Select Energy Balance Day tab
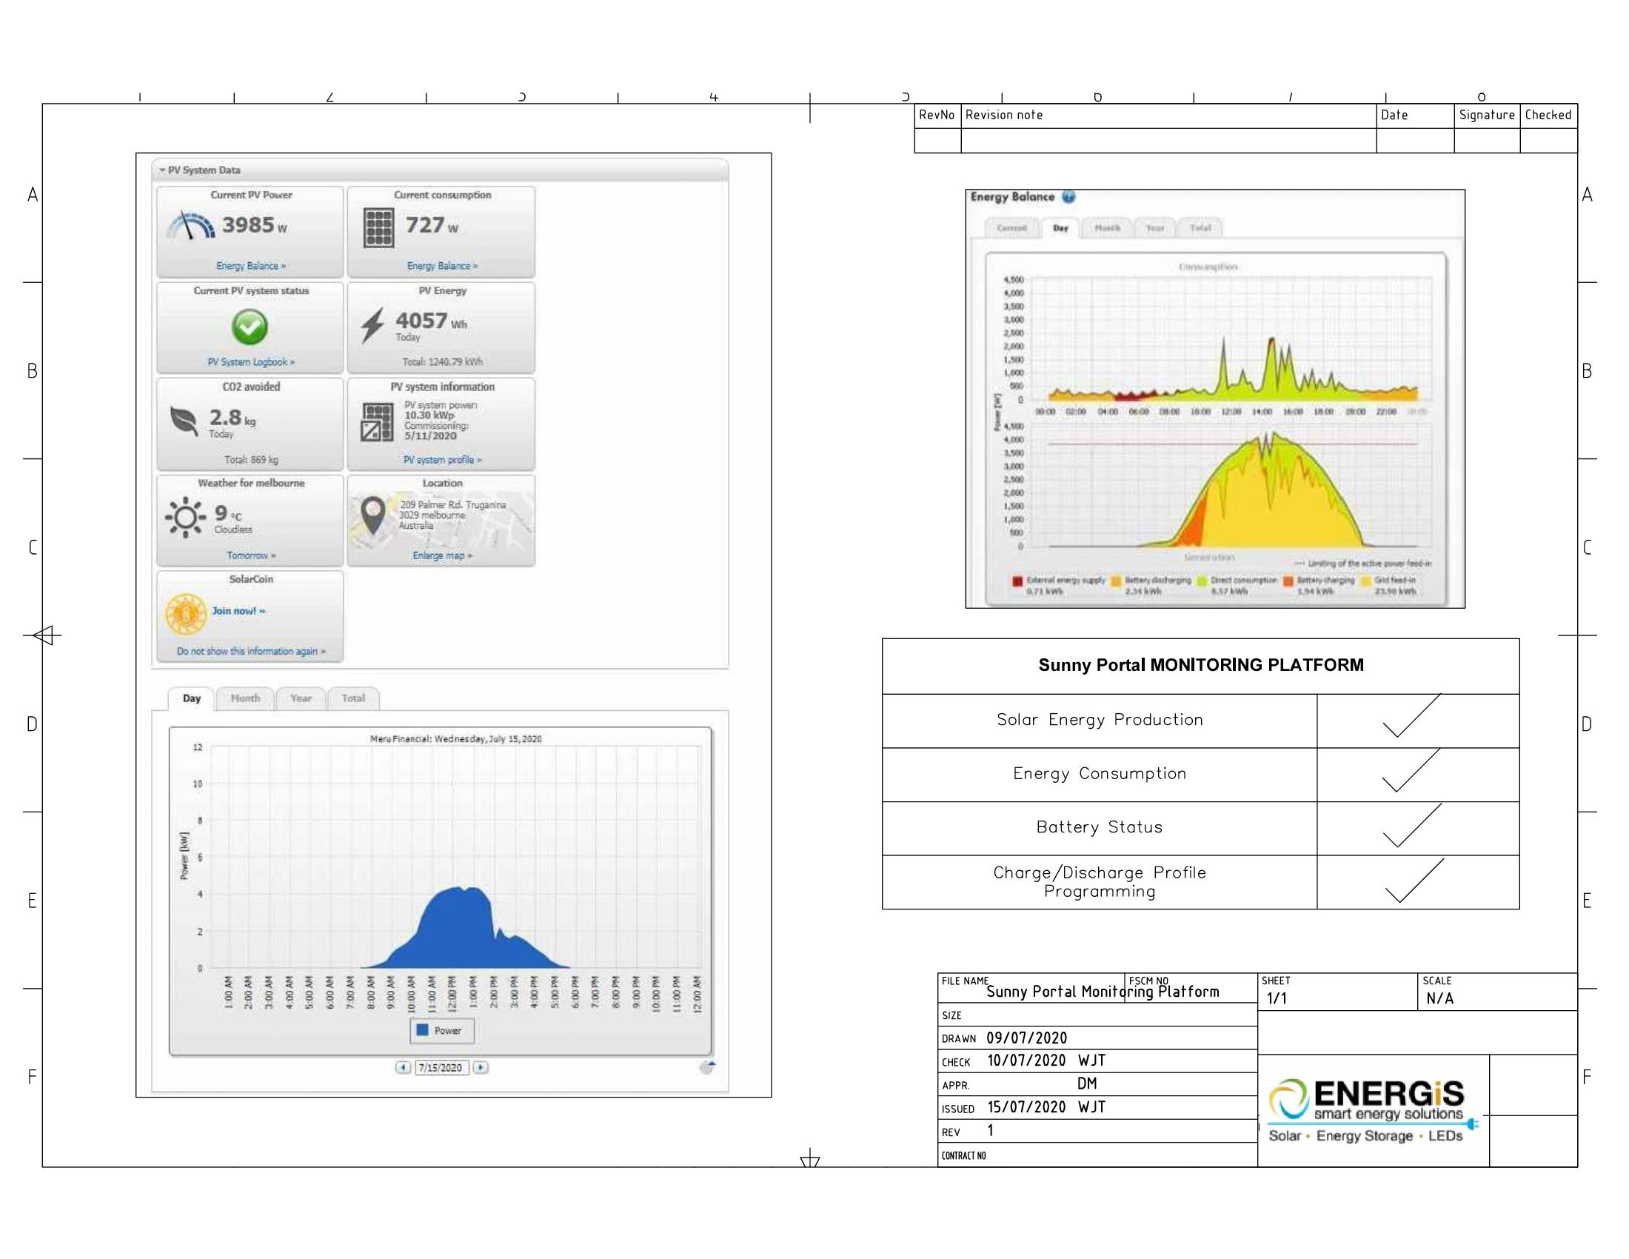 (x=1060, y=228)
